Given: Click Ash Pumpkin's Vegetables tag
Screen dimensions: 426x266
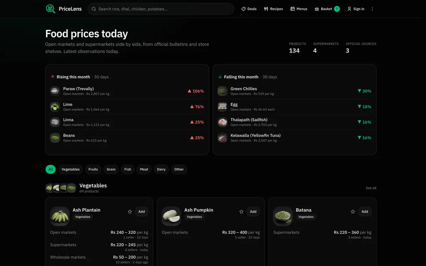Looking at the screenshot, I should click(195, 217).
